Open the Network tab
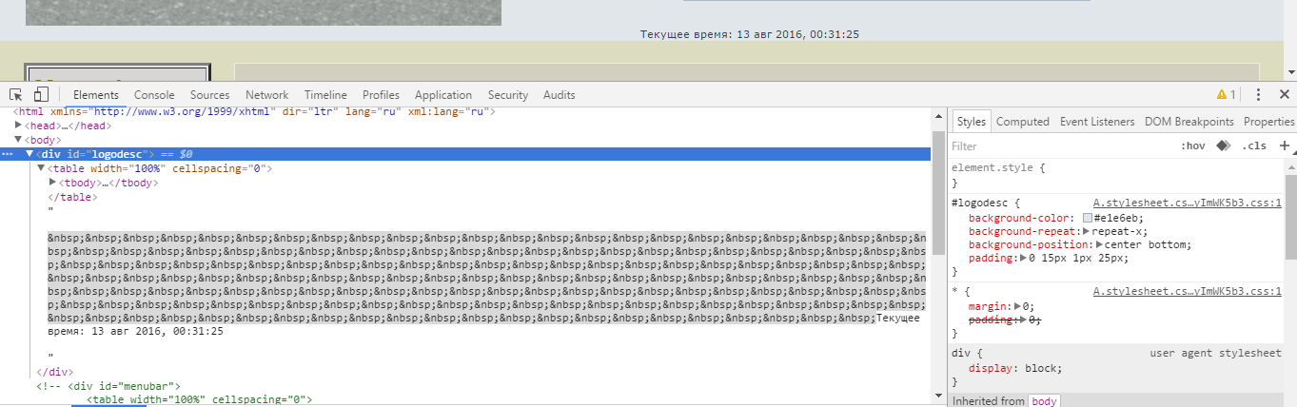The height and width of the screenshot is (407, 1297). click(x=266, y=95)
